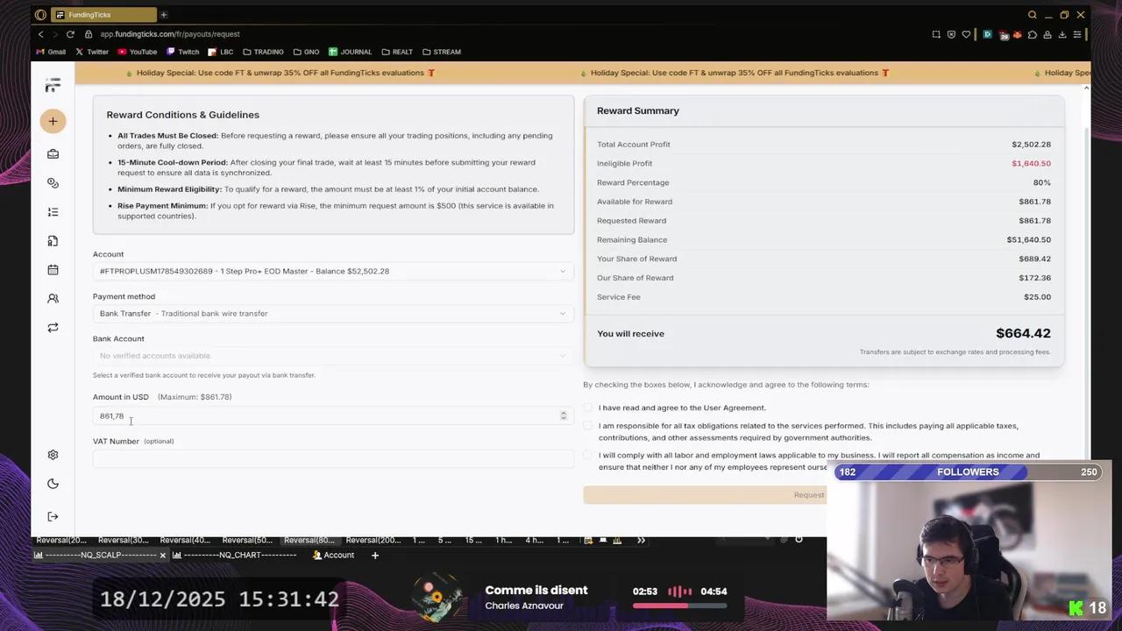Switch to the Account workspace tab
This screenshot has height=631, width=1122.
pos(334,555)
